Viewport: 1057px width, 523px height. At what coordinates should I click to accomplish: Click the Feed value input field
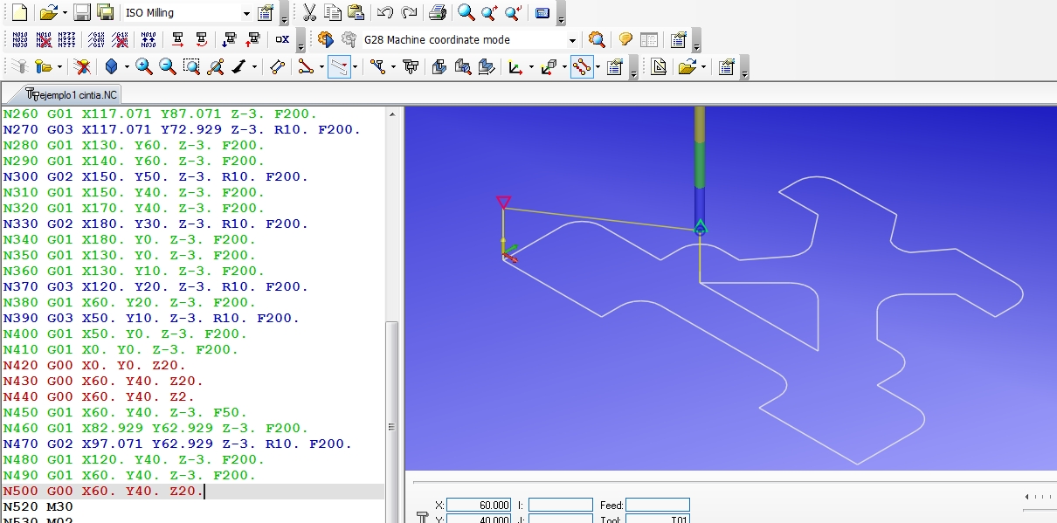(657, 505)
